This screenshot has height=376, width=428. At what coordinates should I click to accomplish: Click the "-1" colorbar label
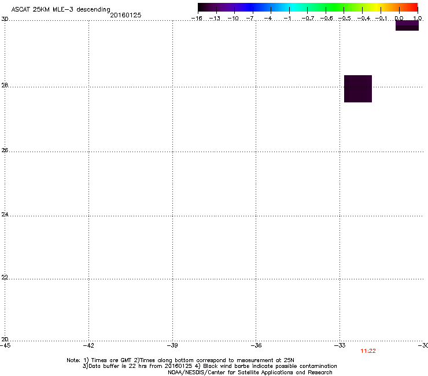pos(287,19)
